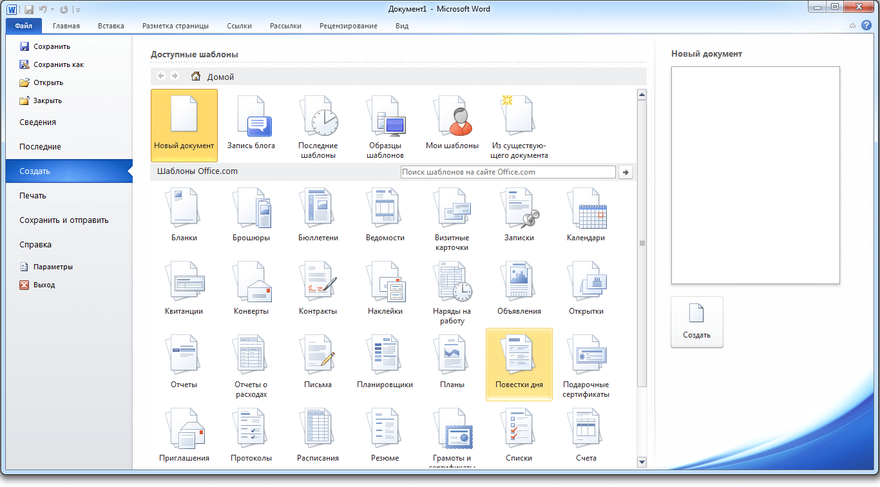Select Из существующего документа option
The image size is (880, 487).
[x=519, y=125]
